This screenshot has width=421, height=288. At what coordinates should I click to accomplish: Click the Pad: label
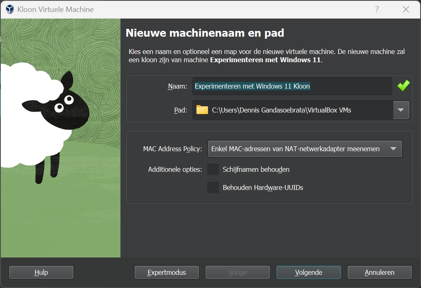click(x=180, y=110)
